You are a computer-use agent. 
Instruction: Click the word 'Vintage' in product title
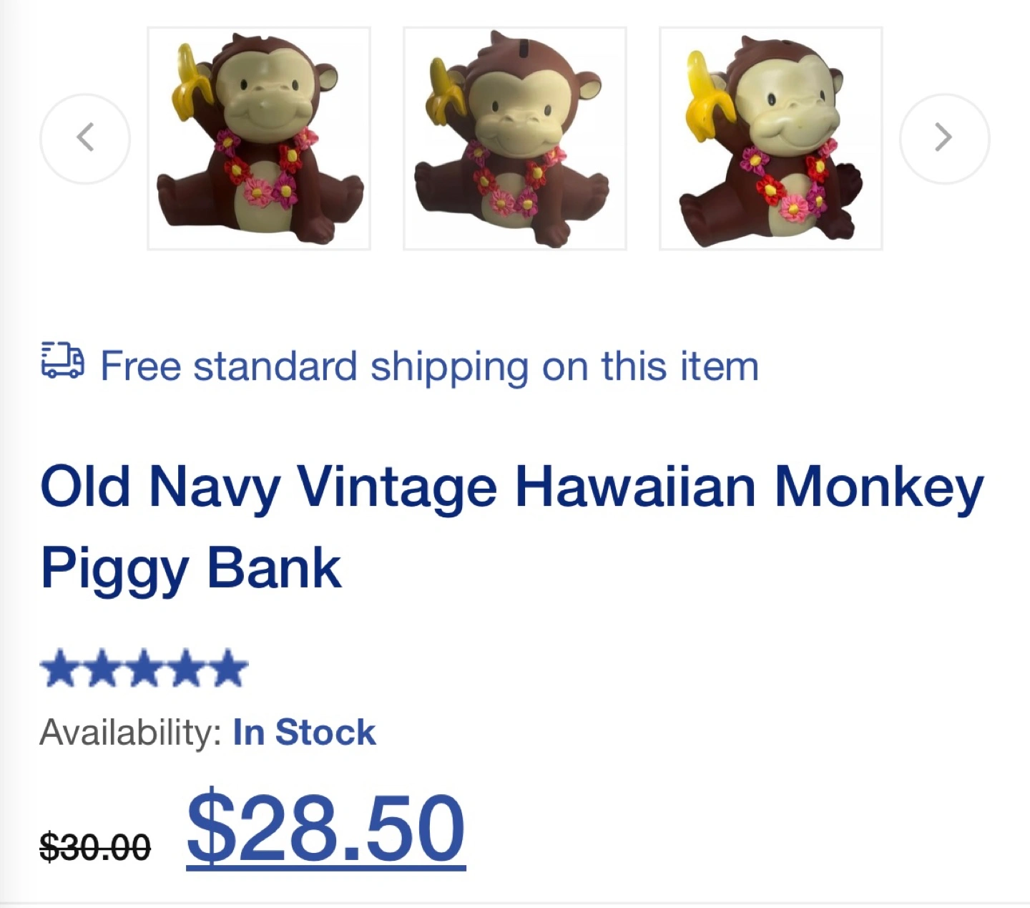(398, 488)
